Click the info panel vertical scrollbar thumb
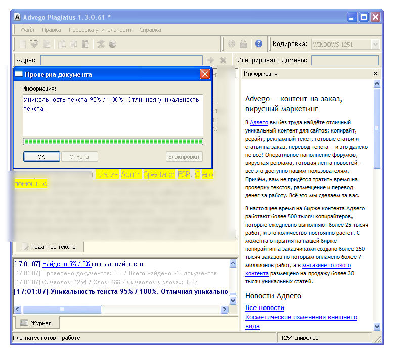 click(x=377, y=128)
